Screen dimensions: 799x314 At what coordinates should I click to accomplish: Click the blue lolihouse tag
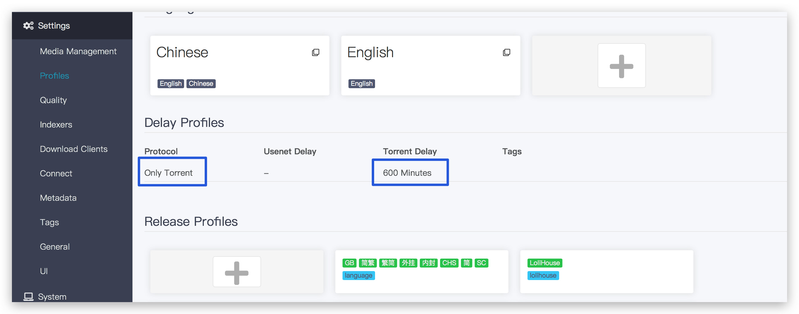click(x=543, y=275)
